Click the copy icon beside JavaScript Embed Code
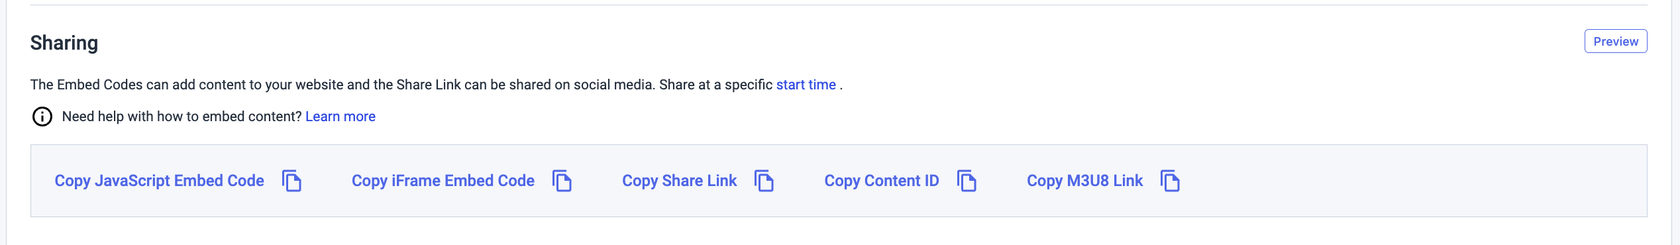1680x245 pixels. tap(291, 181)
